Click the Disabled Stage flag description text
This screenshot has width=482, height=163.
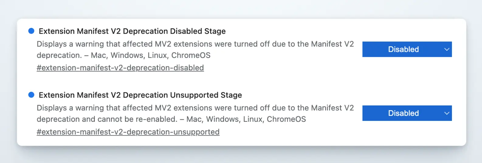click(x=195, y=44)
